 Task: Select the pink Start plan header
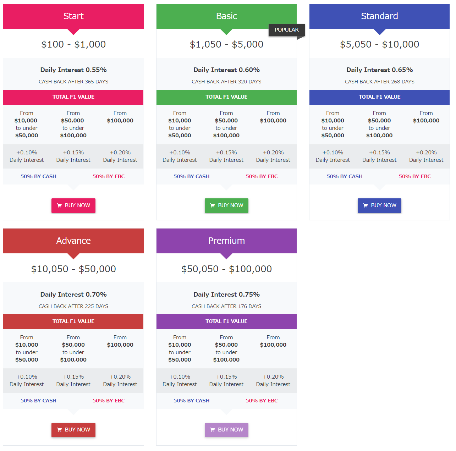(73, 16)
